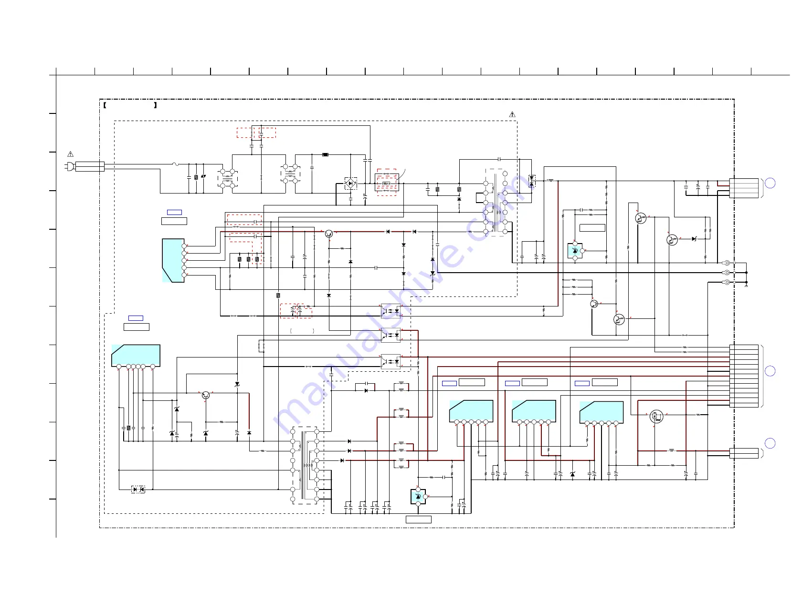The image size is (802, 602).
Task: Select the cyan shunt regulator at bottom center
Action: click(x=419, y=497)
